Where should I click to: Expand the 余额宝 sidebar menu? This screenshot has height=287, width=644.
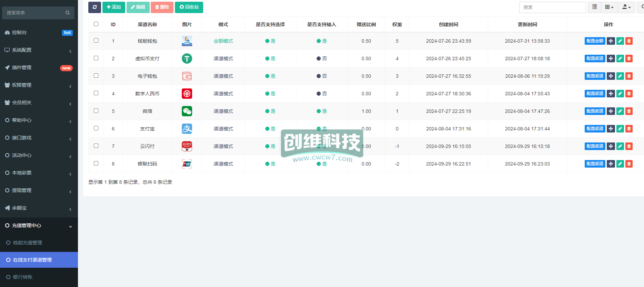coord(39,208)
